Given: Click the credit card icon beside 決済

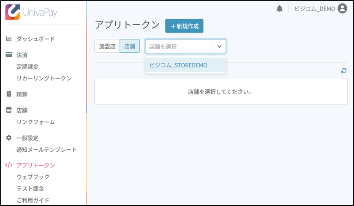Looking at the screenshot, I should (x=8, y=55).
